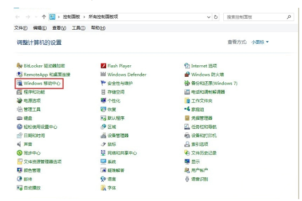
Task: Click 控制面板 in address breadcrumb
Action: [71, 17]
